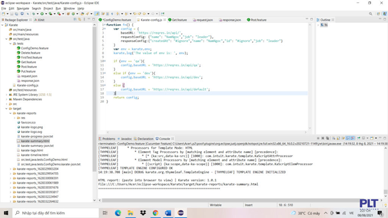
Task: Click the Open Perspective icon at top right
Action: coord(378,14)
